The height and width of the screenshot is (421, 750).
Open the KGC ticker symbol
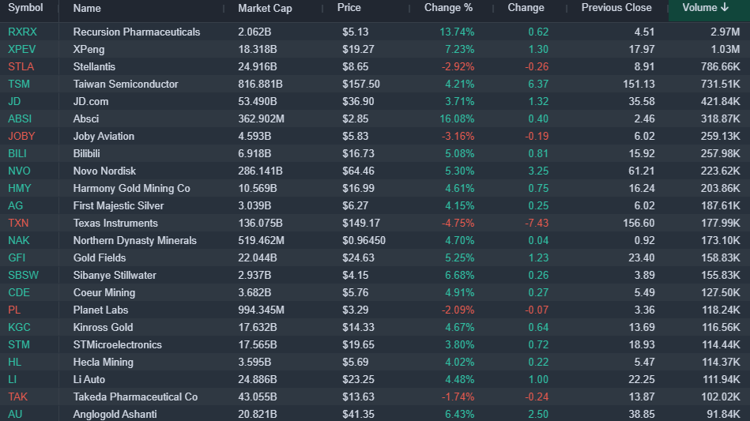coord(19,327)
